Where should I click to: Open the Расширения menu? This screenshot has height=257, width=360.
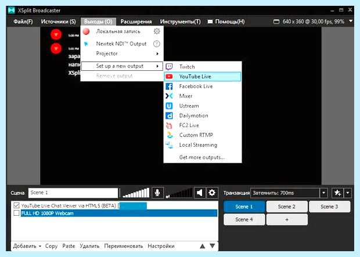click(x=136, y=21)
